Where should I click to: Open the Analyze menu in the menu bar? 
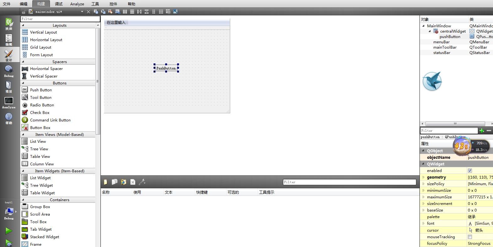click(77, 4)
